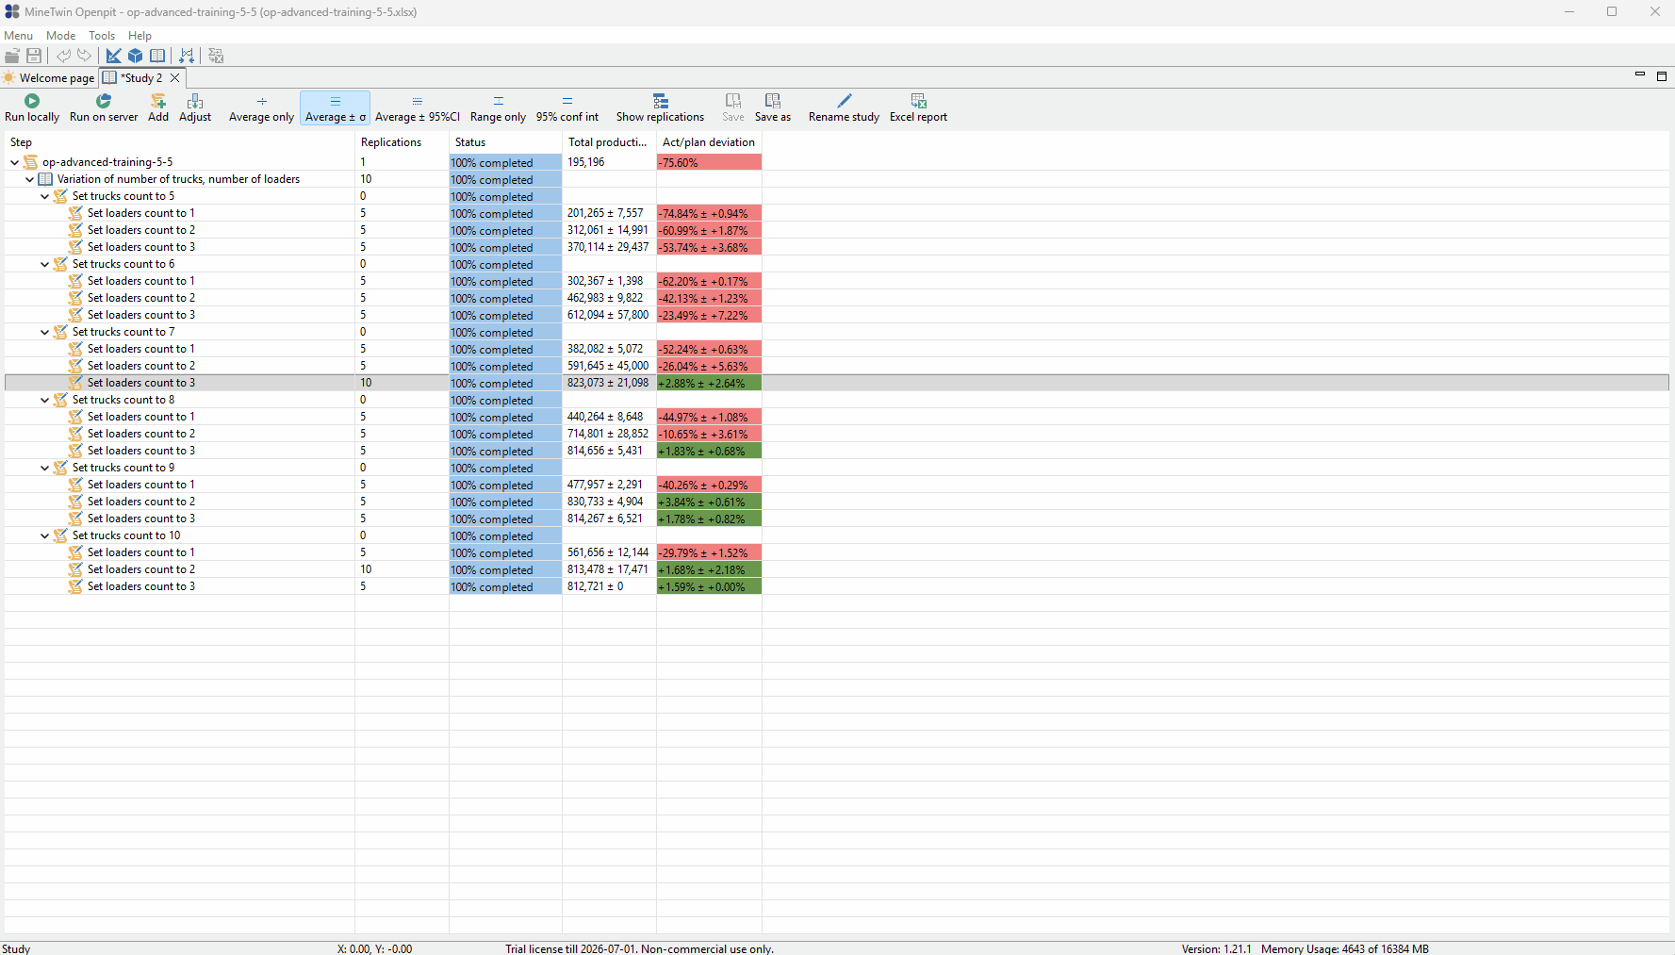Open the Help menu

(140, 36)
